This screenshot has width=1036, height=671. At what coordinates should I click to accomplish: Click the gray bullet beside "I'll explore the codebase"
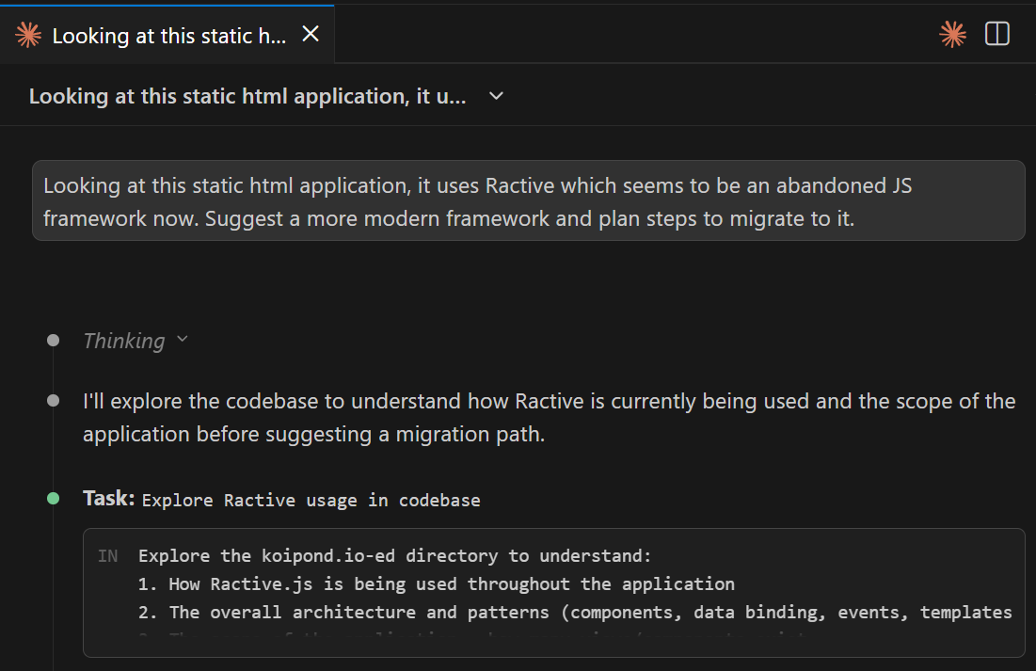pyautogui.click(x=54, y=402)
